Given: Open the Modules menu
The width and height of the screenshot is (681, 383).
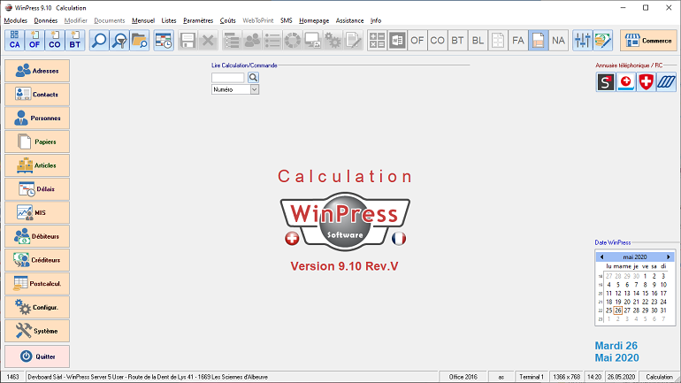Looking at the screenshot, I should coord(16,20).
